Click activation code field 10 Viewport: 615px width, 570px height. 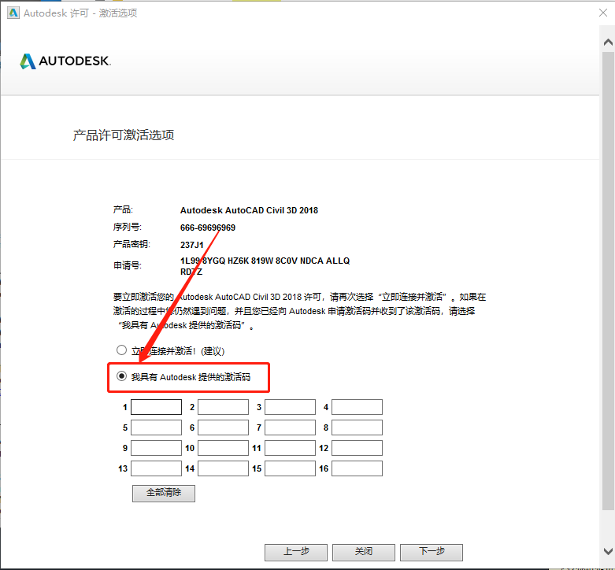point(223,448)
